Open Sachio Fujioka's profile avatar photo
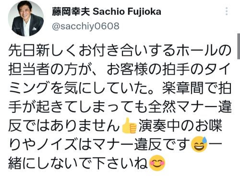This screenshot has height=185, width=240. point(26,19)
